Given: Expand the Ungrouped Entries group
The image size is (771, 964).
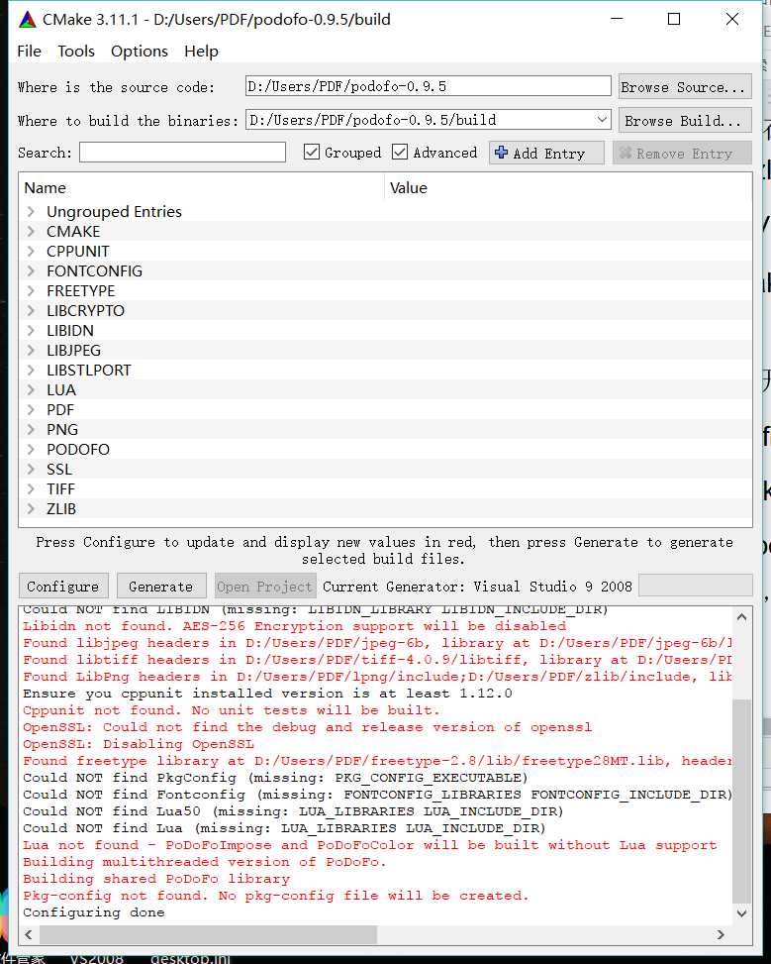Looking at the screenshot, I should coord(31,211).
